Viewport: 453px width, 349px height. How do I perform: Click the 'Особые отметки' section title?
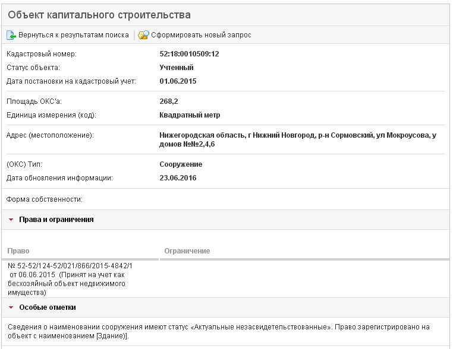[48, 307]
